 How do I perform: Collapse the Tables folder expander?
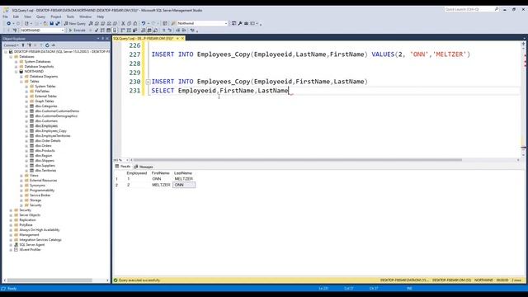click(x=21, y=82)
